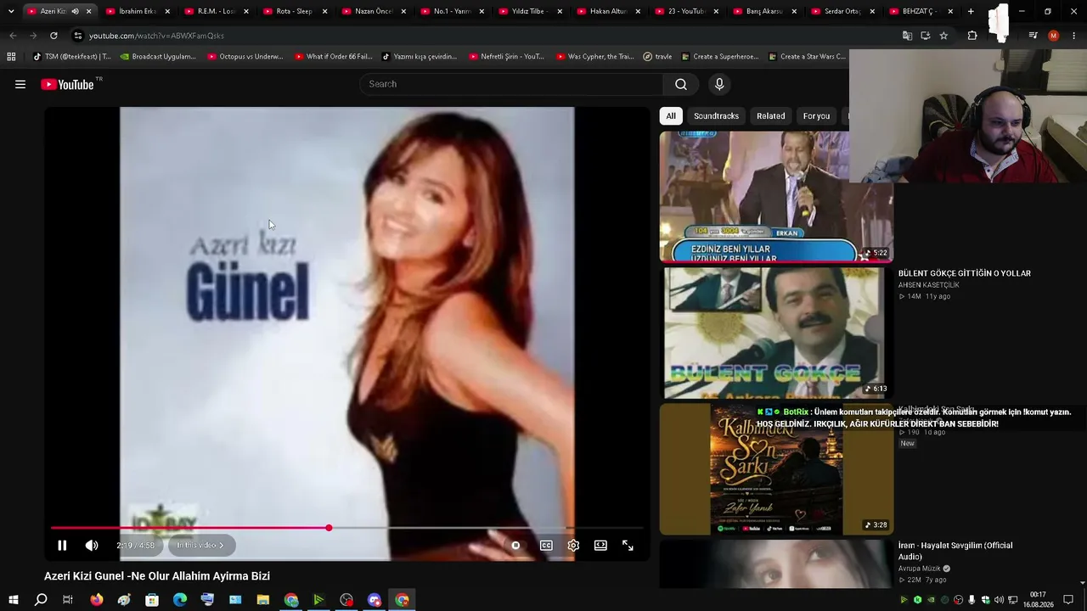
Task: Open the 'Octopus vs Underw...' bookmark
Action: 245,57
